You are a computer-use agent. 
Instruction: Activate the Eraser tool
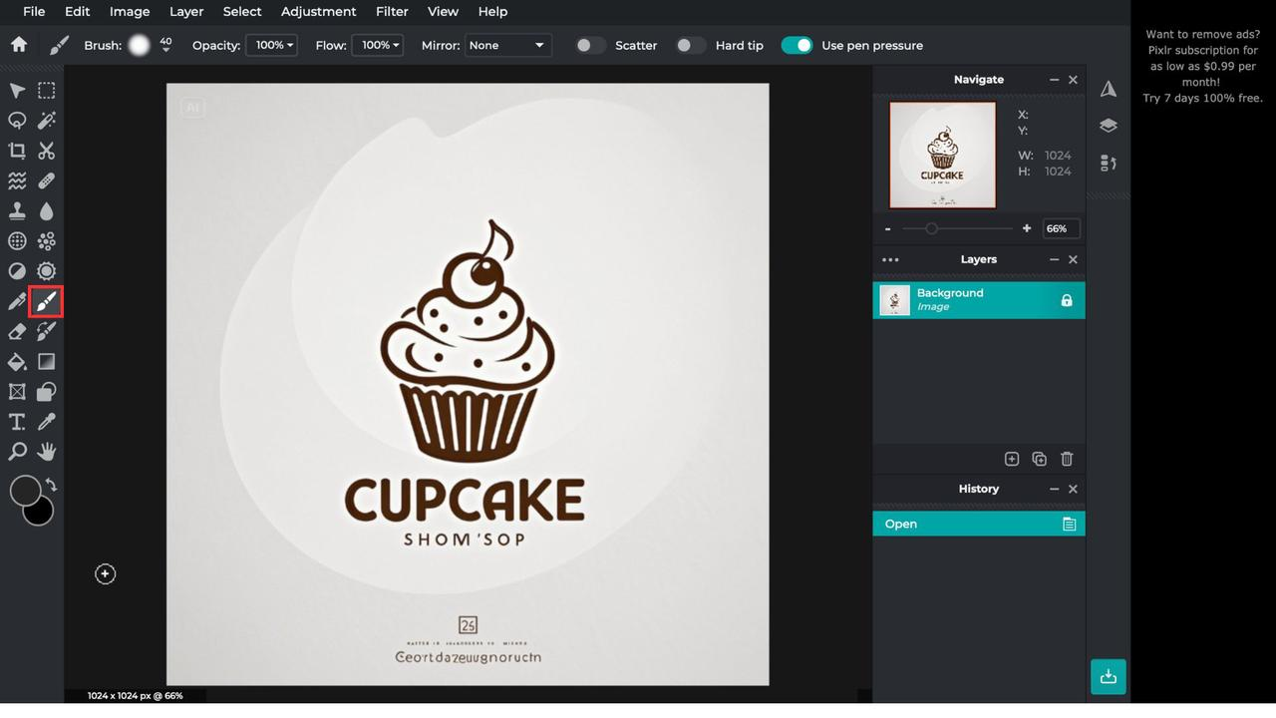point(17,331)
